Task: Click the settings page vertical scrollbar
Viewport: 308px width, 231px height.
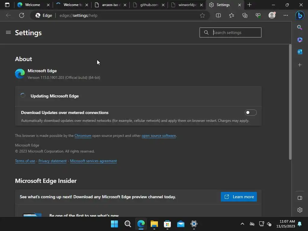Action: 290,102
